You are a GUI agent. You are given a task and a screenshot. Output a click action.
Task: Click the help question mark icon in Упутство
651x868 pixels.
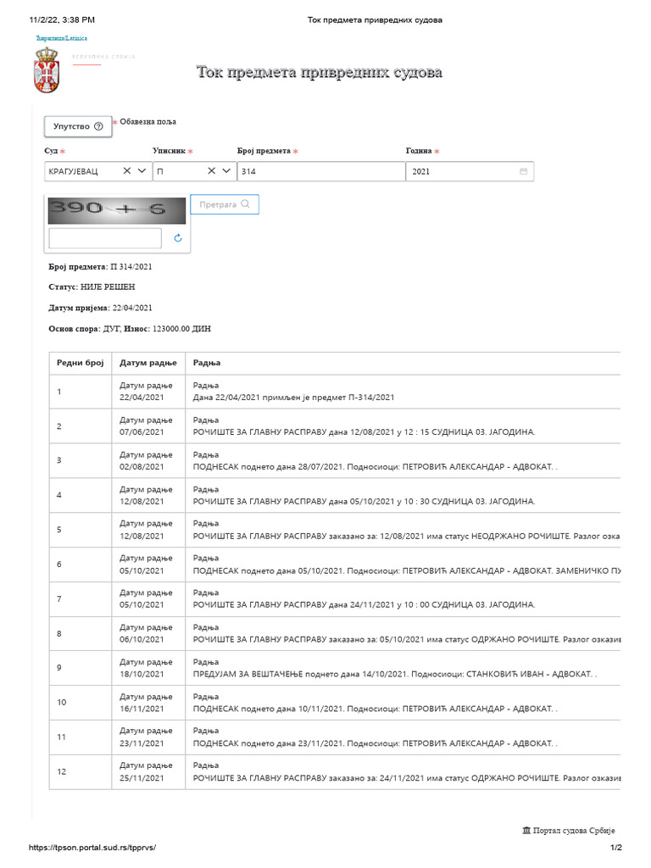98,126
